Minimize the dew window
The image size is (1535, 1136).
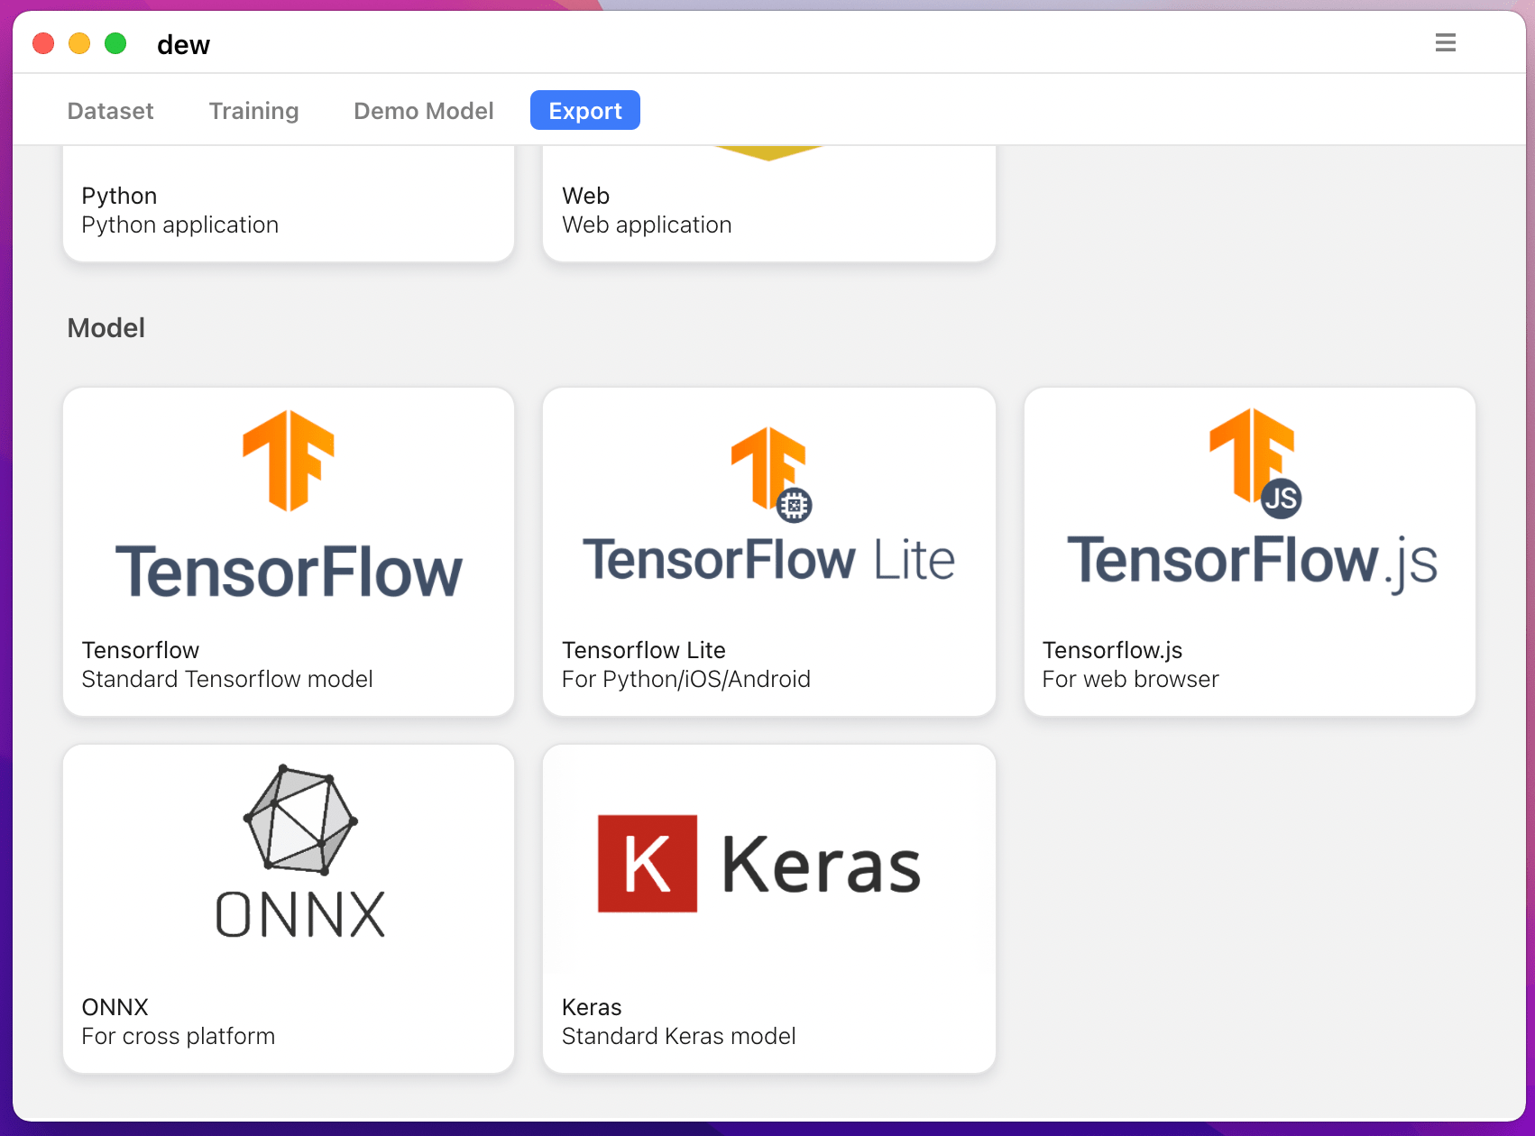[x=79, y=43]
